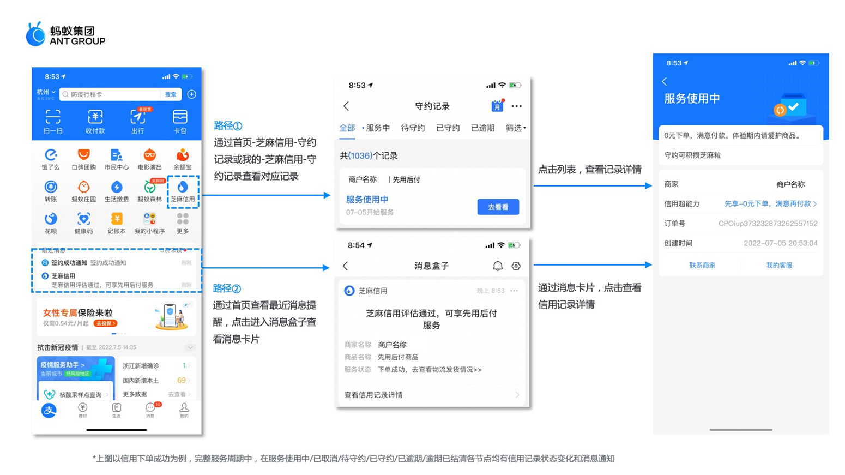The height and width of the screenshot is (475, 845).
Task: Collapse the 抗击新冠疫情 section chevron
Action: pyautogui.click(x=190, y=347)
